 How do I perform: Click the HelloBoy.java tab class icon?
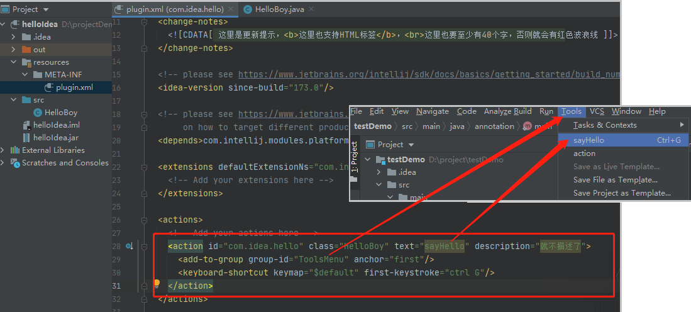point(248,9)
